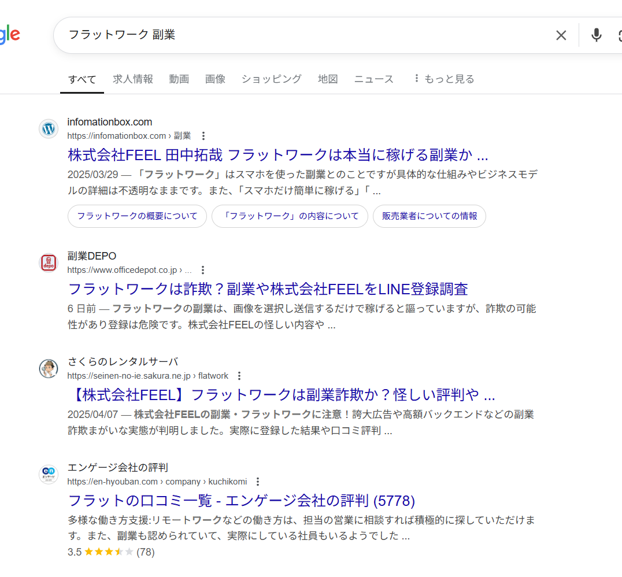Click the snippet dated 2025/04/07
Screen dimensions: 622x577
click(x=301, y=422)
